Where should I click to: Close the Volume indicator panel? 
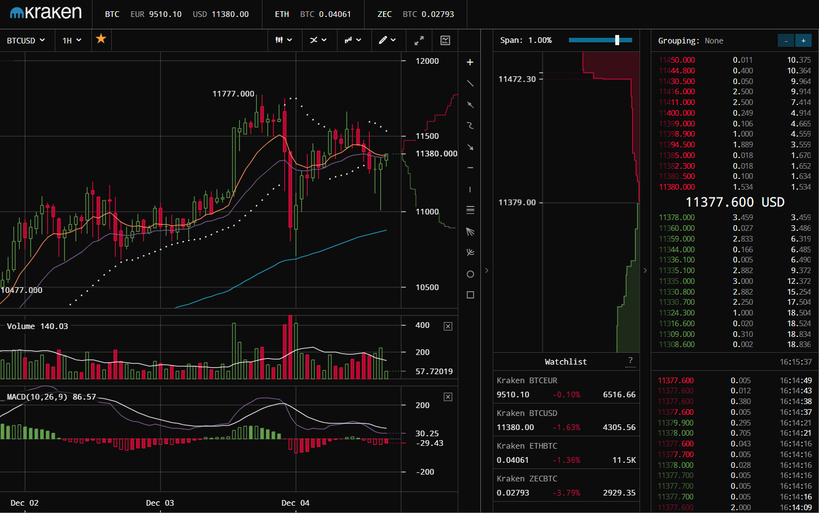click(448, 326)
